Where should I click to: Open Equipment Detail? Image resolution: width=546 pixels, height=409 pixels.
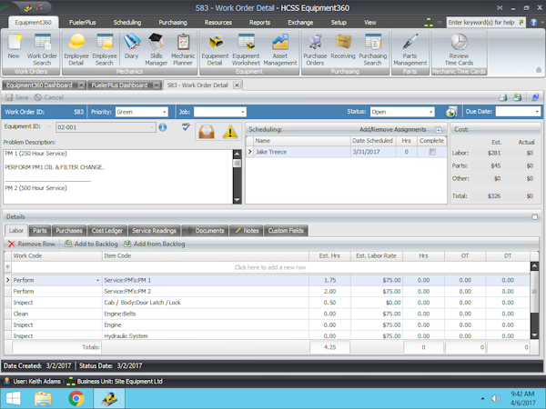[215, 50]
